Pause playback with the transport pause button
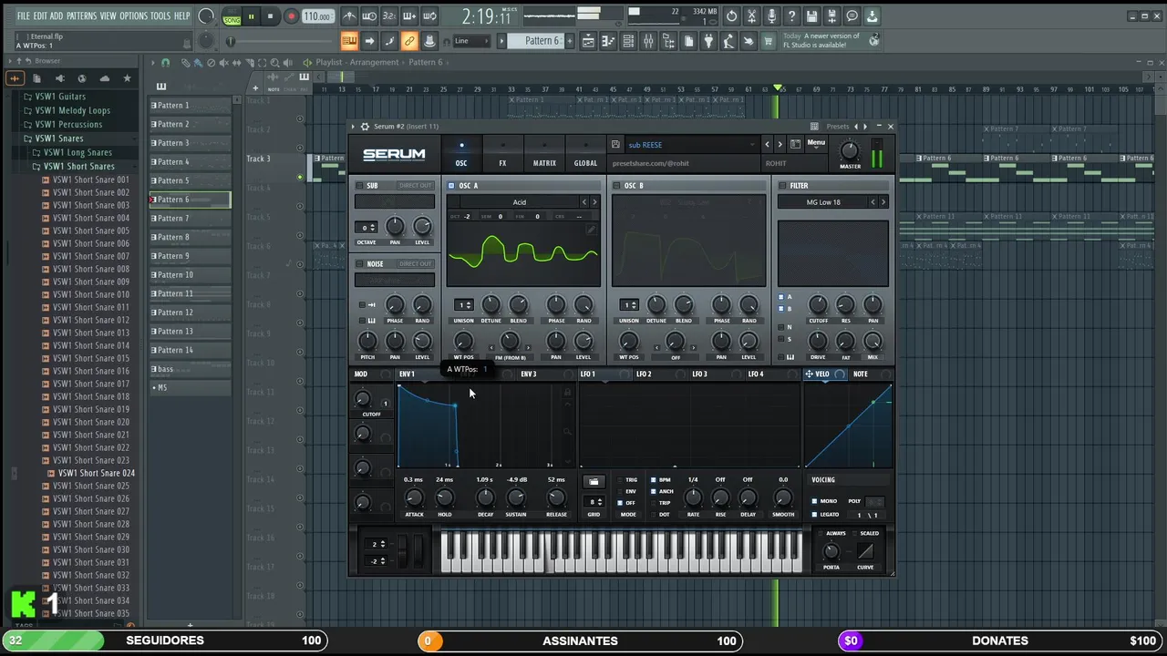The height and width of the screenshot is (656, 1167). coord(251,16)
